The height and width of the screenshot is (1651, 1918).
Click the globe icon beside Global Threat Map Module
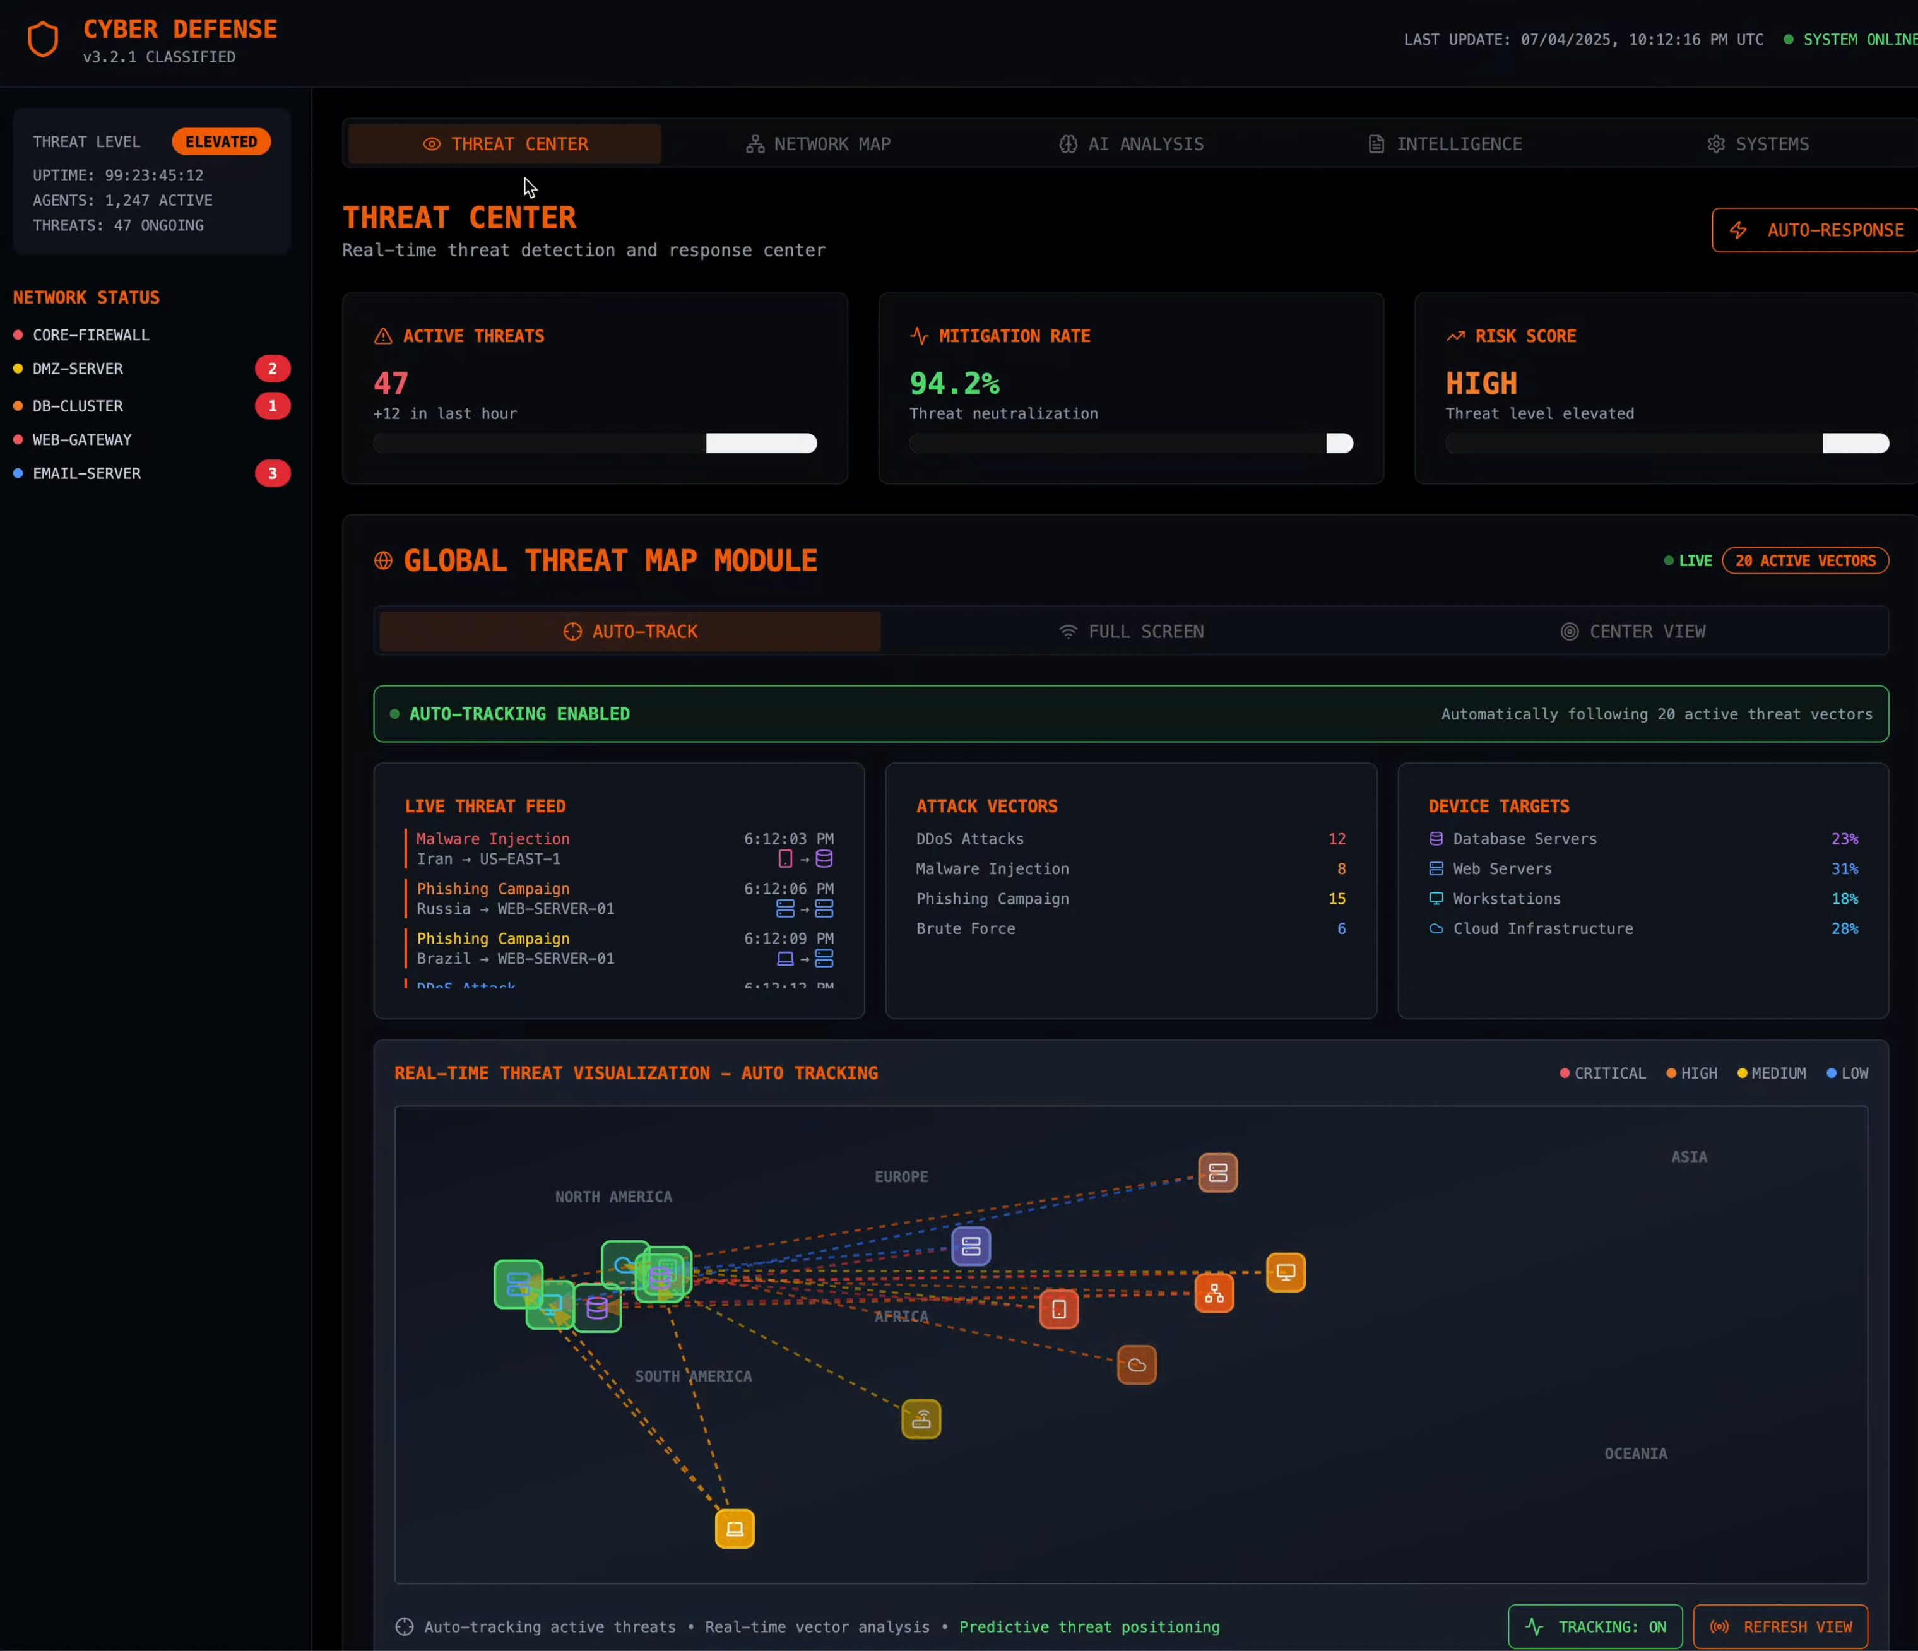point(382,560)
